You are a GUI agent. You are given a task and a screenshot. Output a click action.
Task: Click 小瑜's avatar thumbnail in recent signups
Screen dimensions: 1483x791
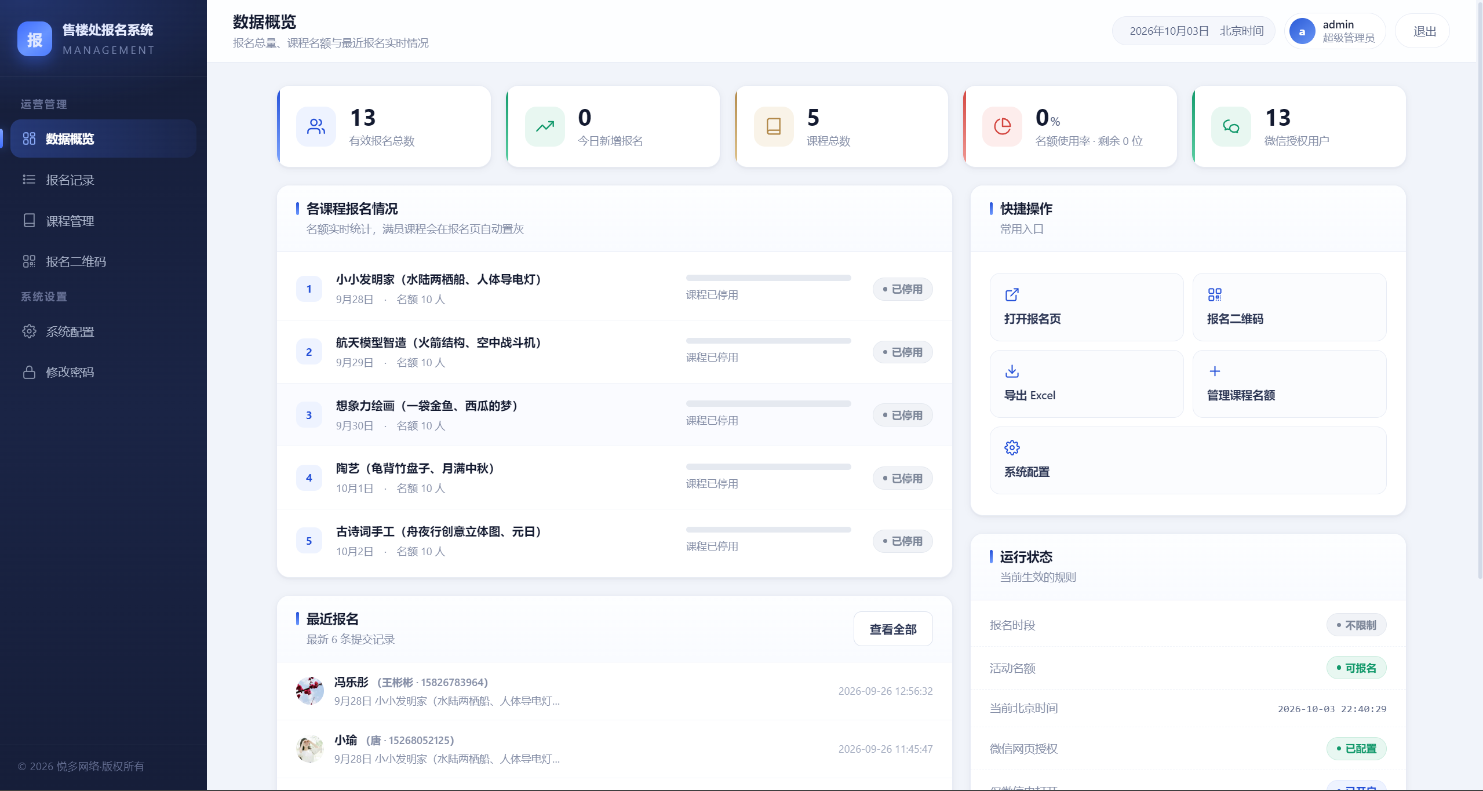point(309,749)
